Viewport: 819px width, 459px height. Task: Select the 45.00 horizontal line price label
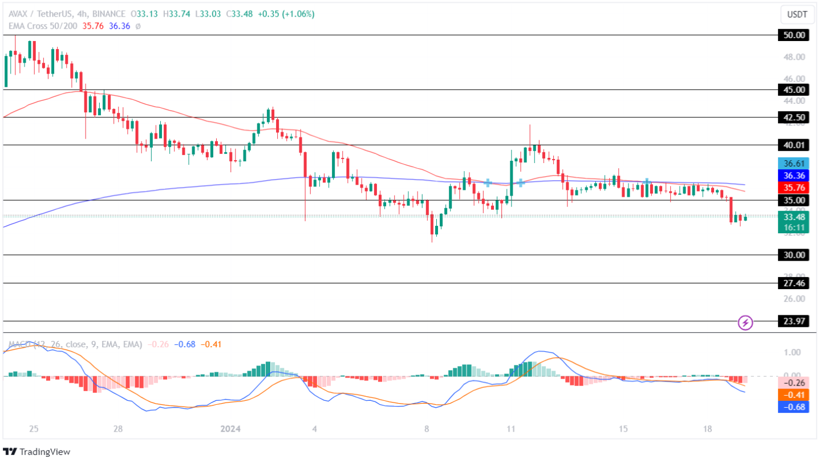794,90
